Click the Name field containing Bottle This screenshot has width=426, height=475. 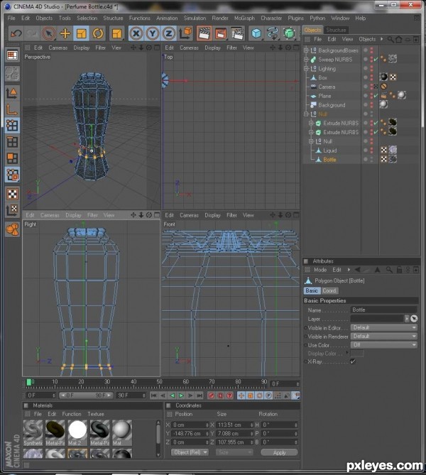[383, 310]
